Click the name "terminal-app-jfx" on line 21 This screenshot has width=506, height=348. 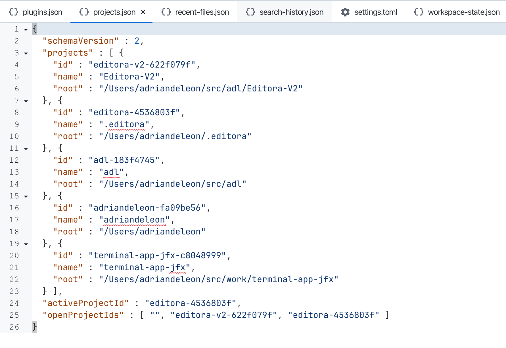[x=145, y=267]
